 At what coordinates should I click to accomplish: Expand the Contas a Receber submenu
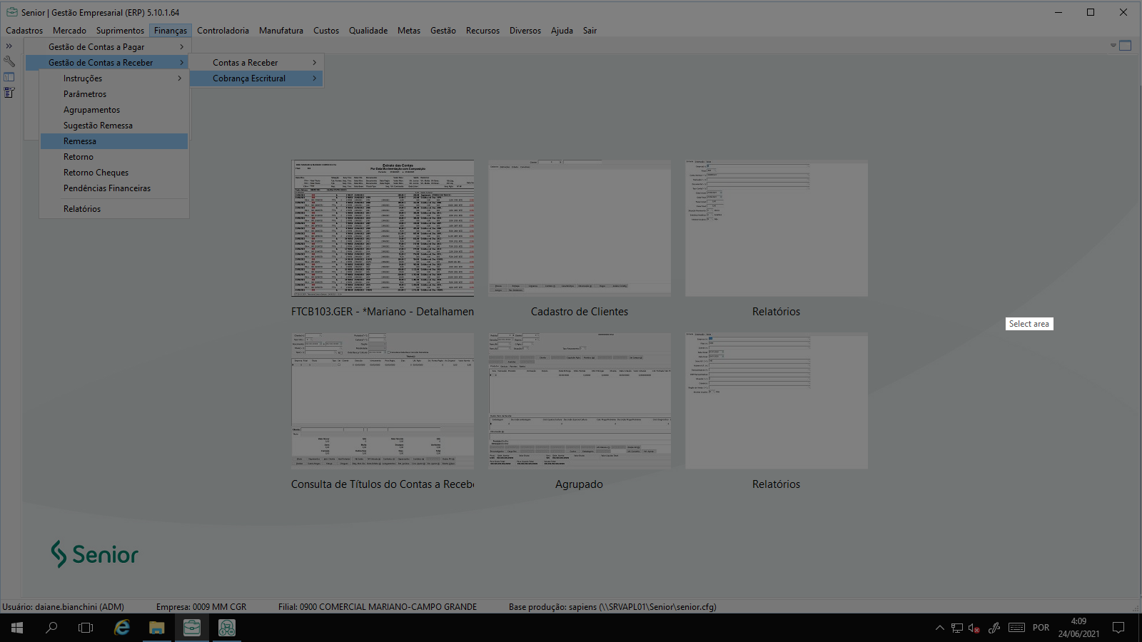coord(256,63)
